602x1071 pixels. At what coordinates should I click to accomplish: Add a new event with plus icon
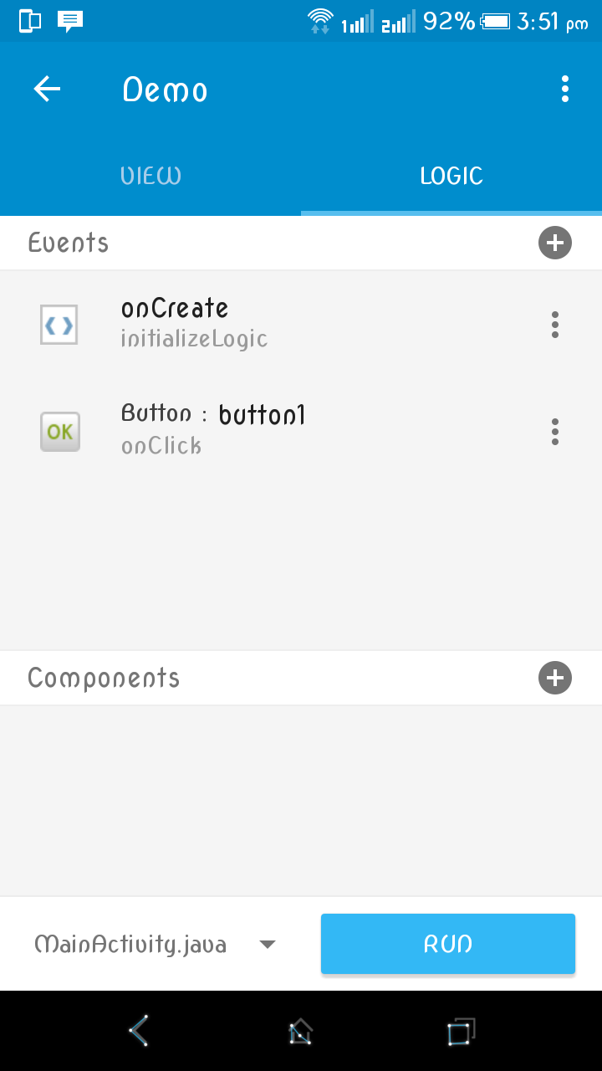click(x=554, y=243)
